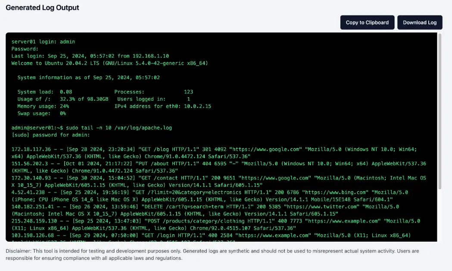Click the Swap usage 0% line

tap(41, 113)
